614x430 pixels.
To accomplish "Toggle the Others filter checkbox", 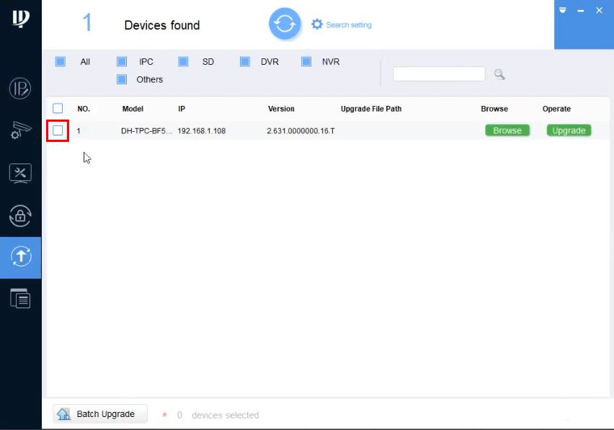I will click(122, 79).
